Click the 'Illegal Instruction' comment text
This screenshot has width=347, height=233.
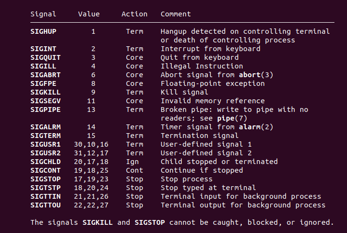(201, 66)
